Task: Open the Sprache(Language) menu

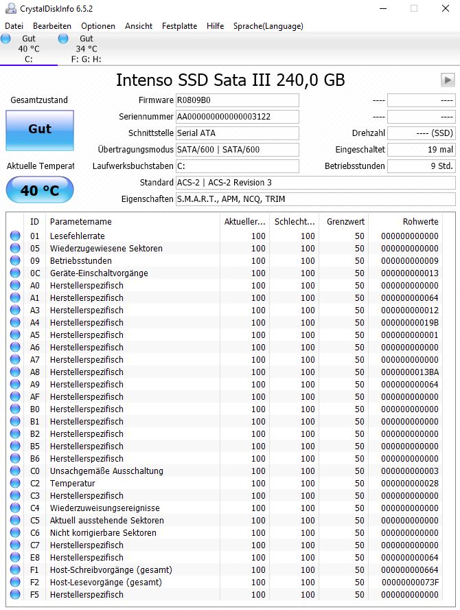Action: coord(268,26)
